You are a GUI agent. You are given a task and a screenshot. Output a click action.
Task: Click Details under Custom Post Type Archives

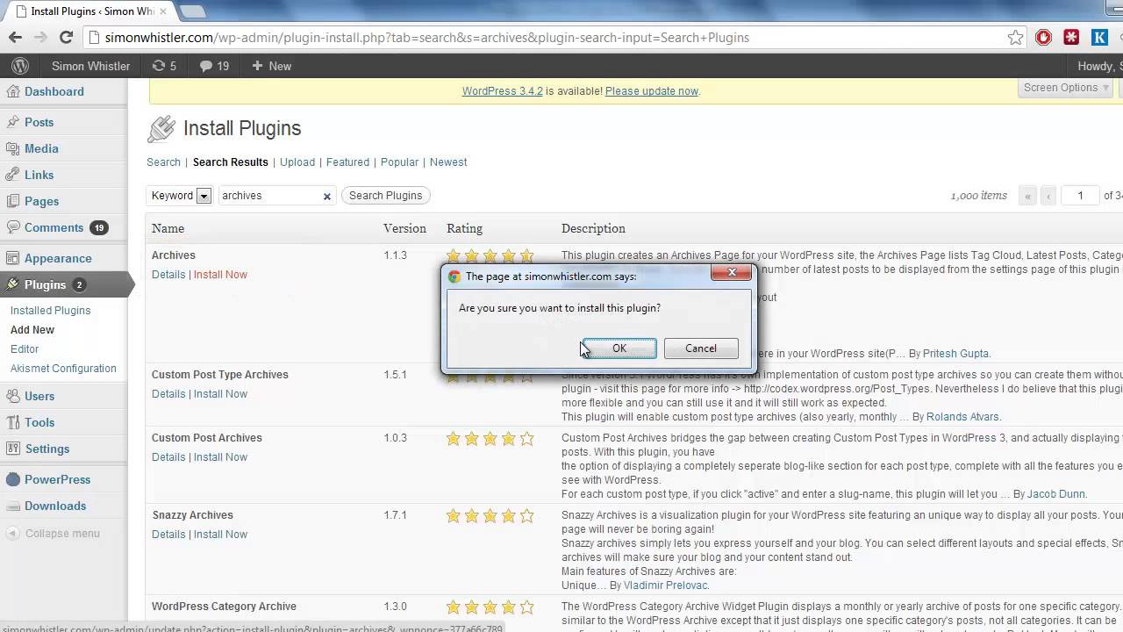click(168, 394)
